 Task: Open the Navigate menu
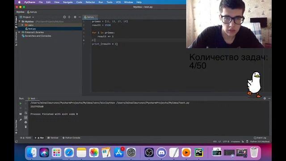coord(67,2)
